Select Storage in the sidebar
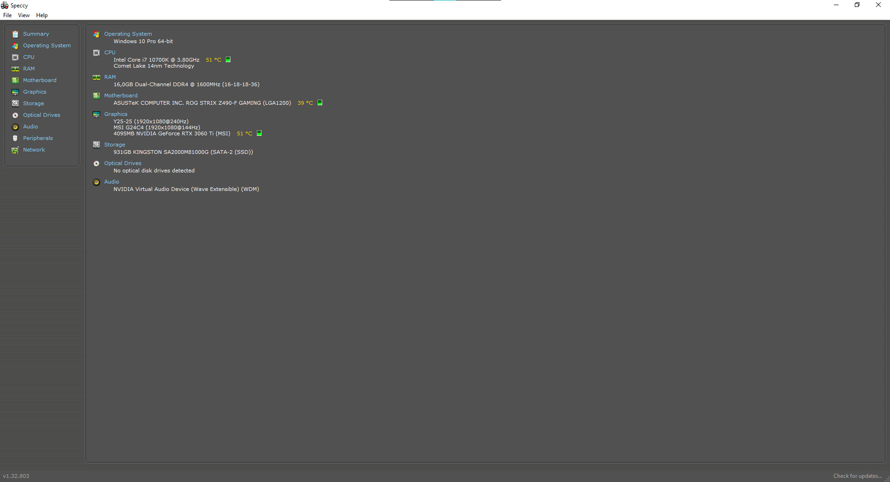Screen dimensions: 890x482 [x=33, y=103]
